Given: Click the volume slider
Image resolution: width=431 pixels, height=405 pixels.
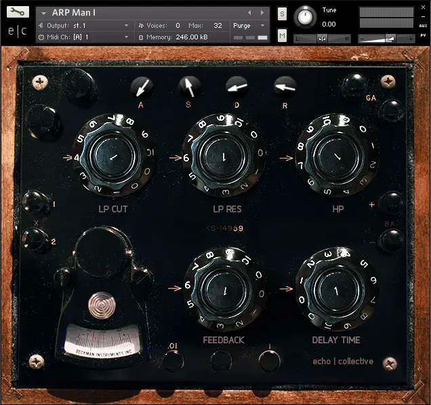Looking at the screenshot, I should (x=385, y=39).
